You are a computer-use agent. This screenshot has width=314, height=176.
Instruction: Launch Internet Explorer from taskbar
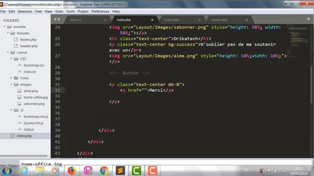(x=24, y=171)
